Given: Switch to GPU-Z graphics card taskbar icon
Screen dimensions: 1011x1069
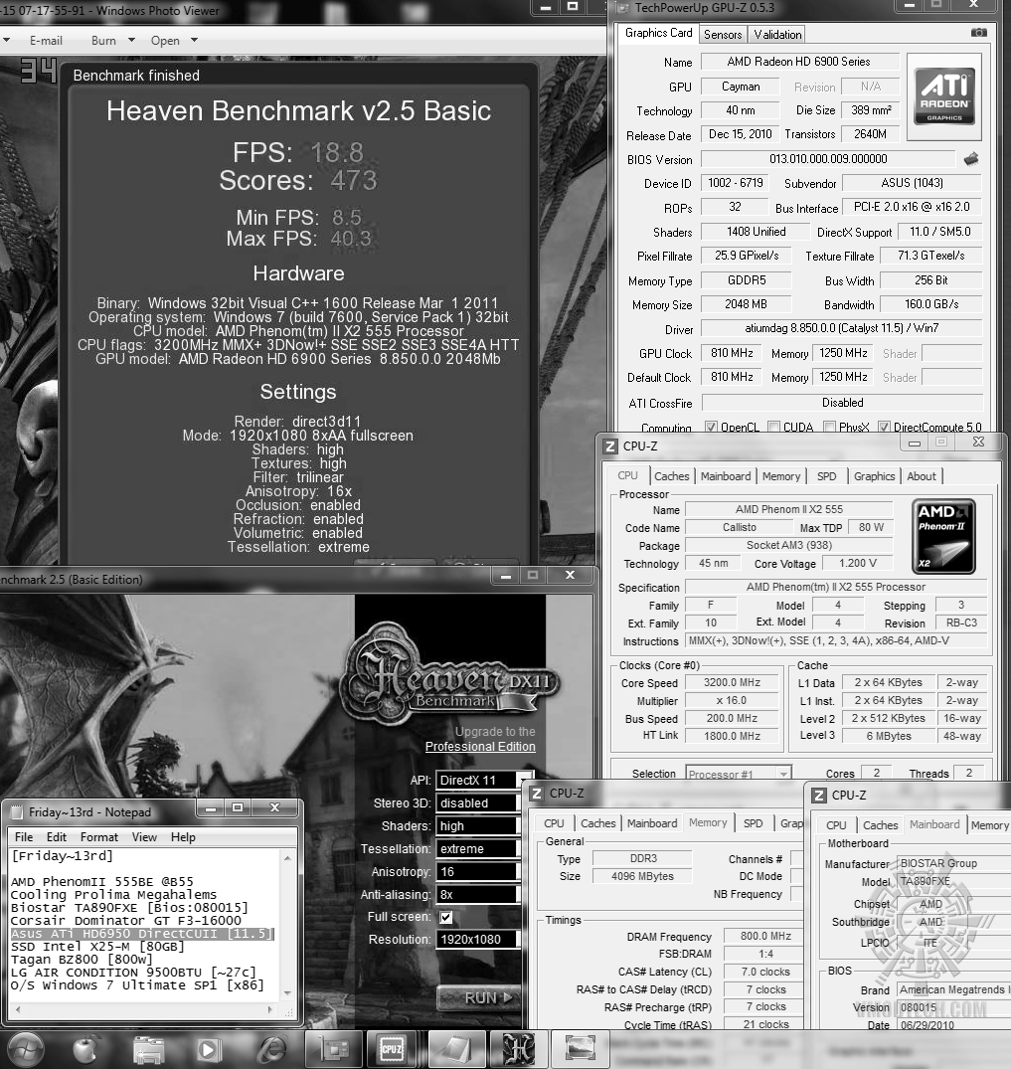Looking at the screenshot, I should pos(333,1049).
